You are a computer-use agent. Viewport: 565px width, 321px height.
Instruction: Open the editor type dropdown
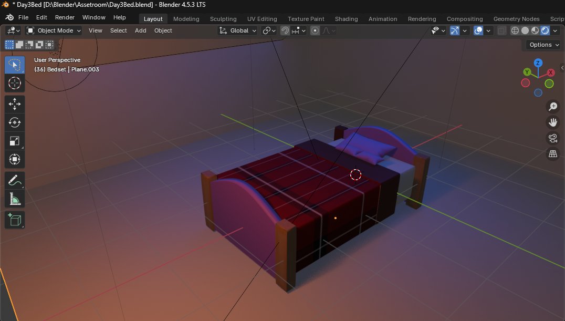pos(14,30)
